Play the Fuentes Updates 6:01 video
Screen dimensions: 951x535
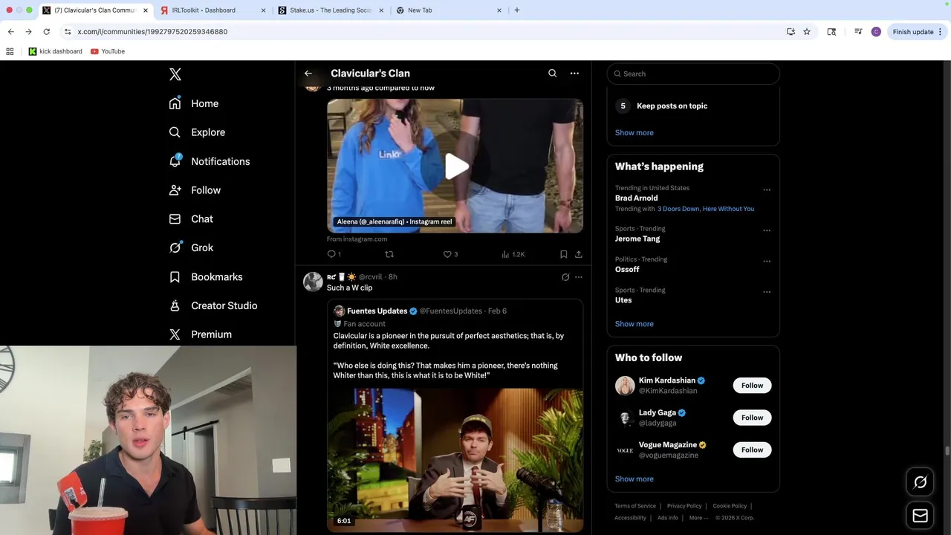point(455,460)
